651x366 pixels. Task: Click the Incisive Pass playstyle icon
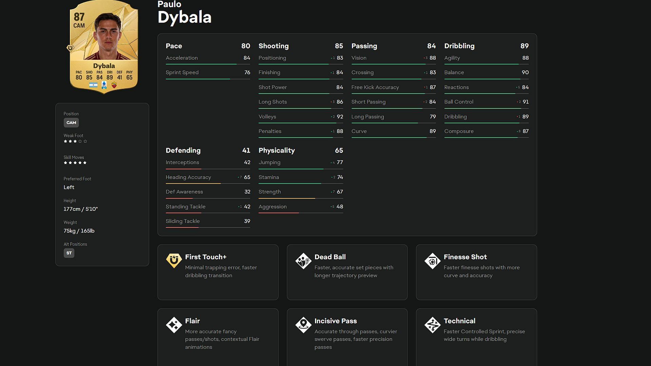point(303,325)
